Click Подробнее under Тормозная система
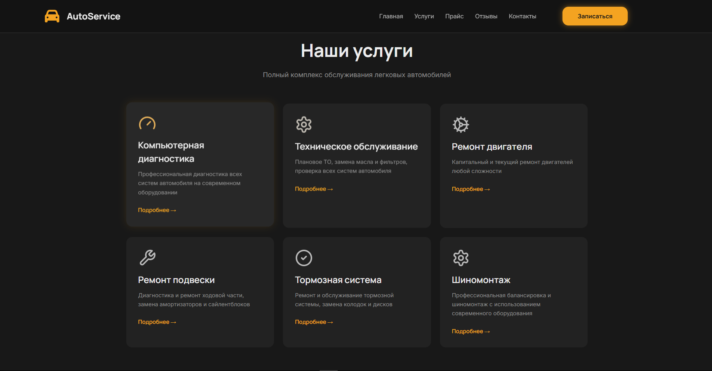 pyautogui.click(x=314, y=322)
